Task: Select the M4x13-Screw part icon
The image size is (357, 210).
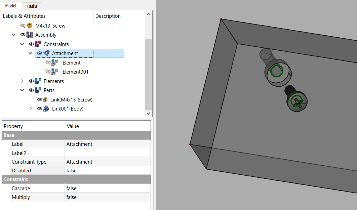Action: point(29,25)
